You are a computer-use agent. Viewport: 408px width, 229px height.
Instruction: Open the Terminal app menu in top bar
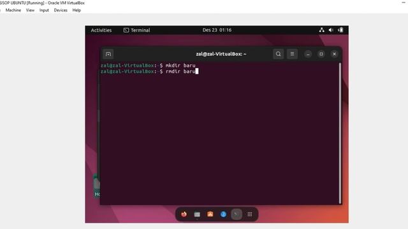click(x=137, y=30)
